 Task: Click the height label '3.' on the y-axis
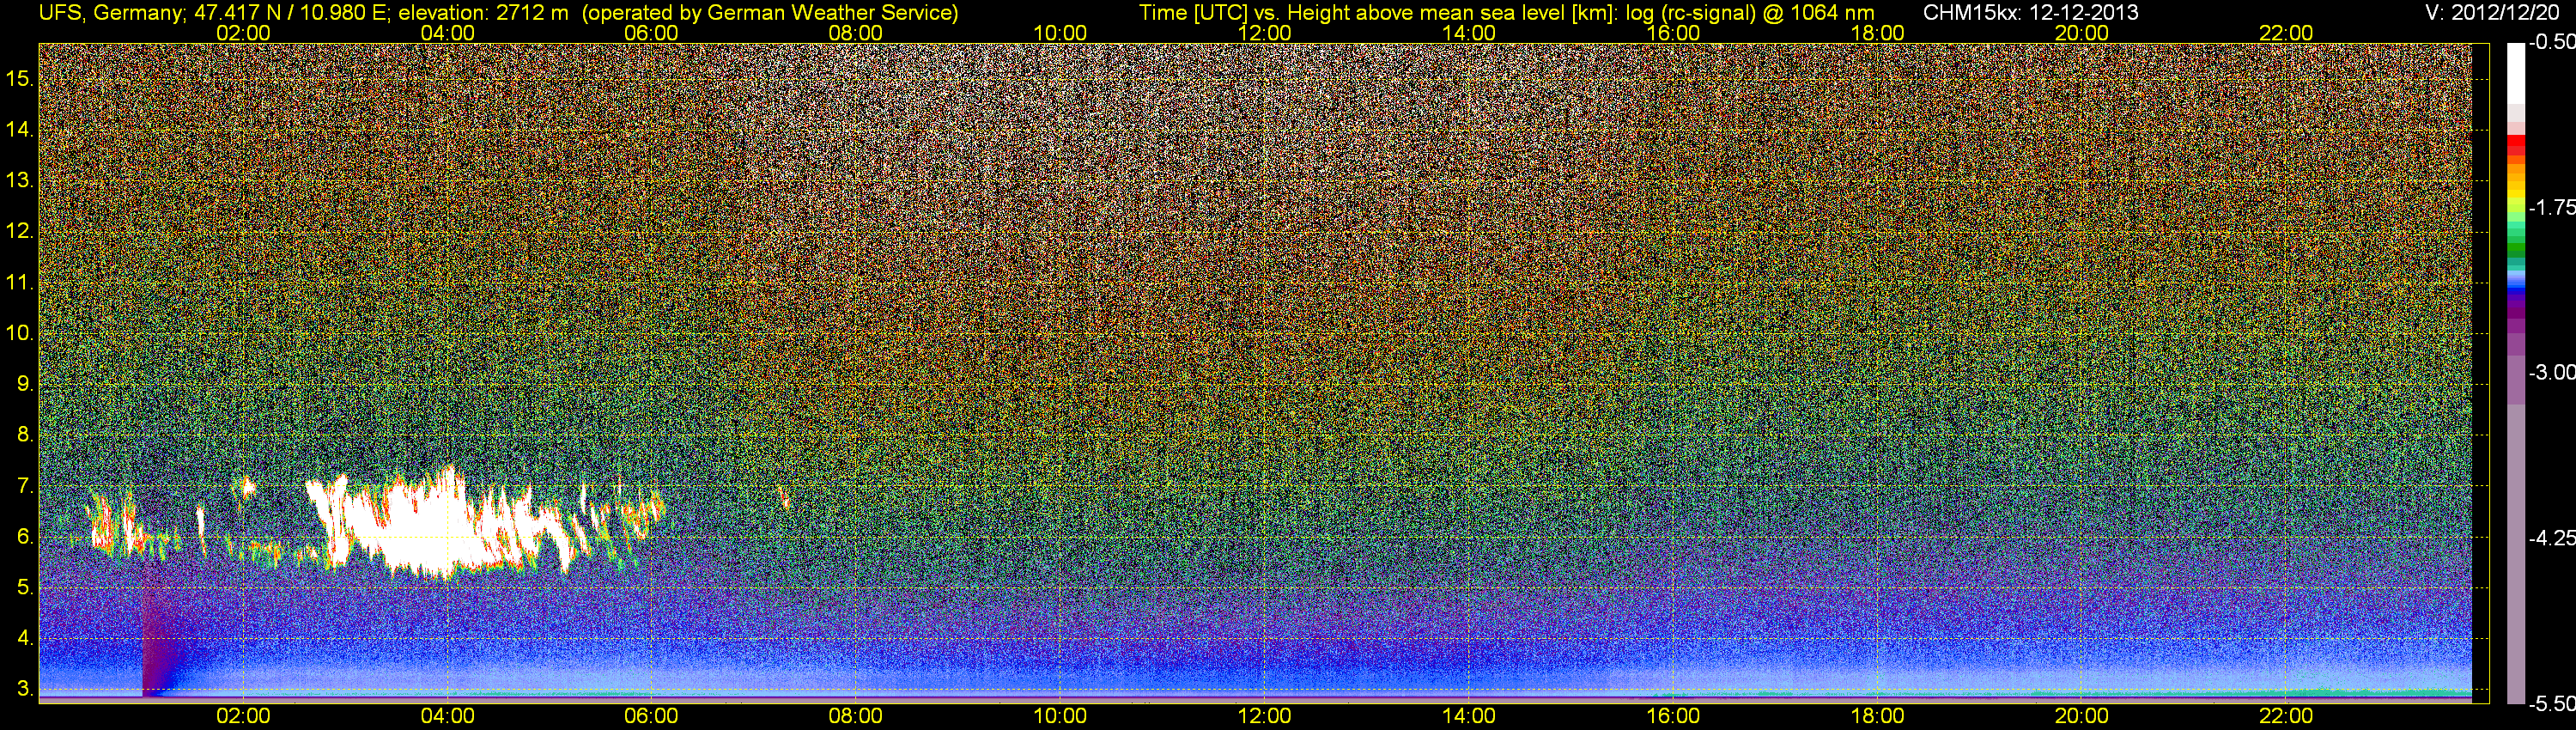click(x=25, y=689)
